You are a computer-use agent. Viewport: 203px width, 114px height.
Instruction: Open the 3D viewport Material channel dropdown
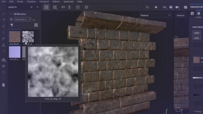point(155,15)
